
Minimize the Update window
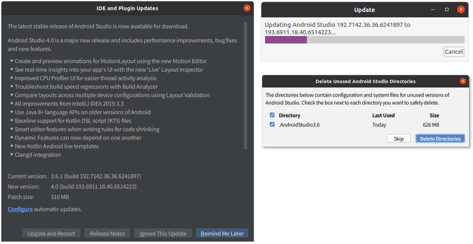tap(433, 9)
